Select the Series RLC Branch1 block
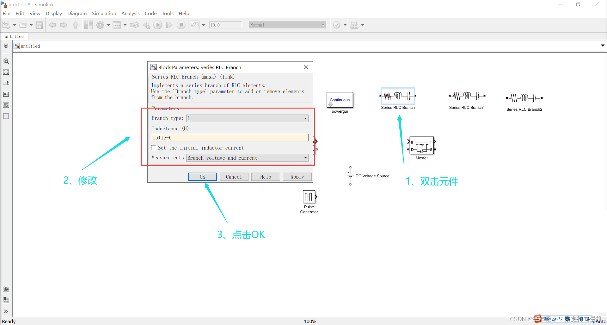Screen dimensions: 607x325 [467, 96]
